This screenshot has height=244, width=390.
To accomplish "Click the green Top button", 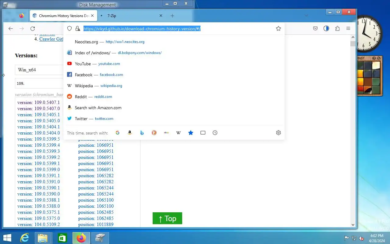I will 167,218.
